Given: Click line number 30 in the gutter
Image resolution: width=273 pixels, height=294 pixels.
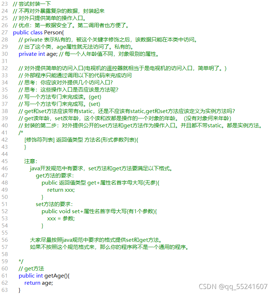Looking at the screenshot, I should 5,54.
